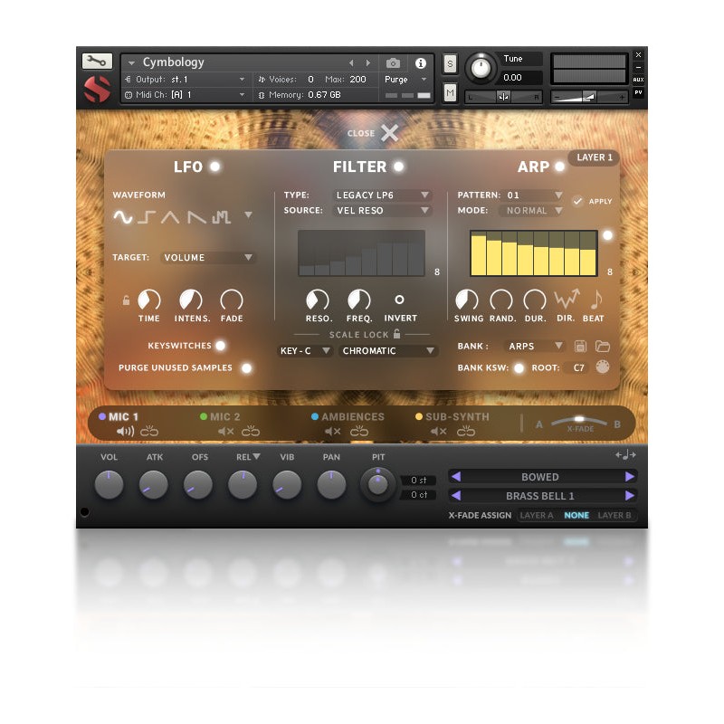
Task: Click the S solo button
Action: click(450, 63)
